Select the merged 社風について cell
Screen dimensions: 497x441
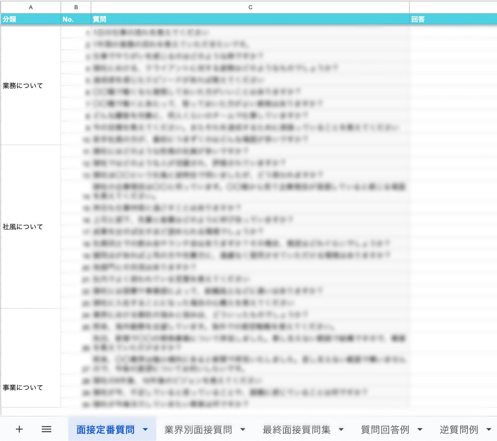coord(31,227)
